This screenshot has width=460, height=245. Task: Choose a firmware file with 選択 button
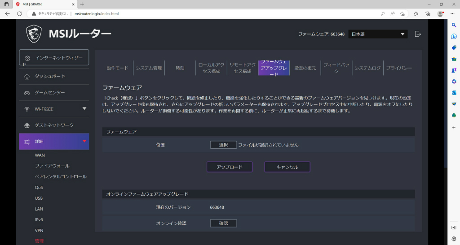pos(224,145)
